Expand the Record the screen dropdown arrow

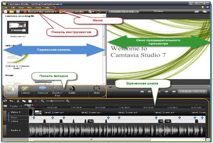pos(56,12)
